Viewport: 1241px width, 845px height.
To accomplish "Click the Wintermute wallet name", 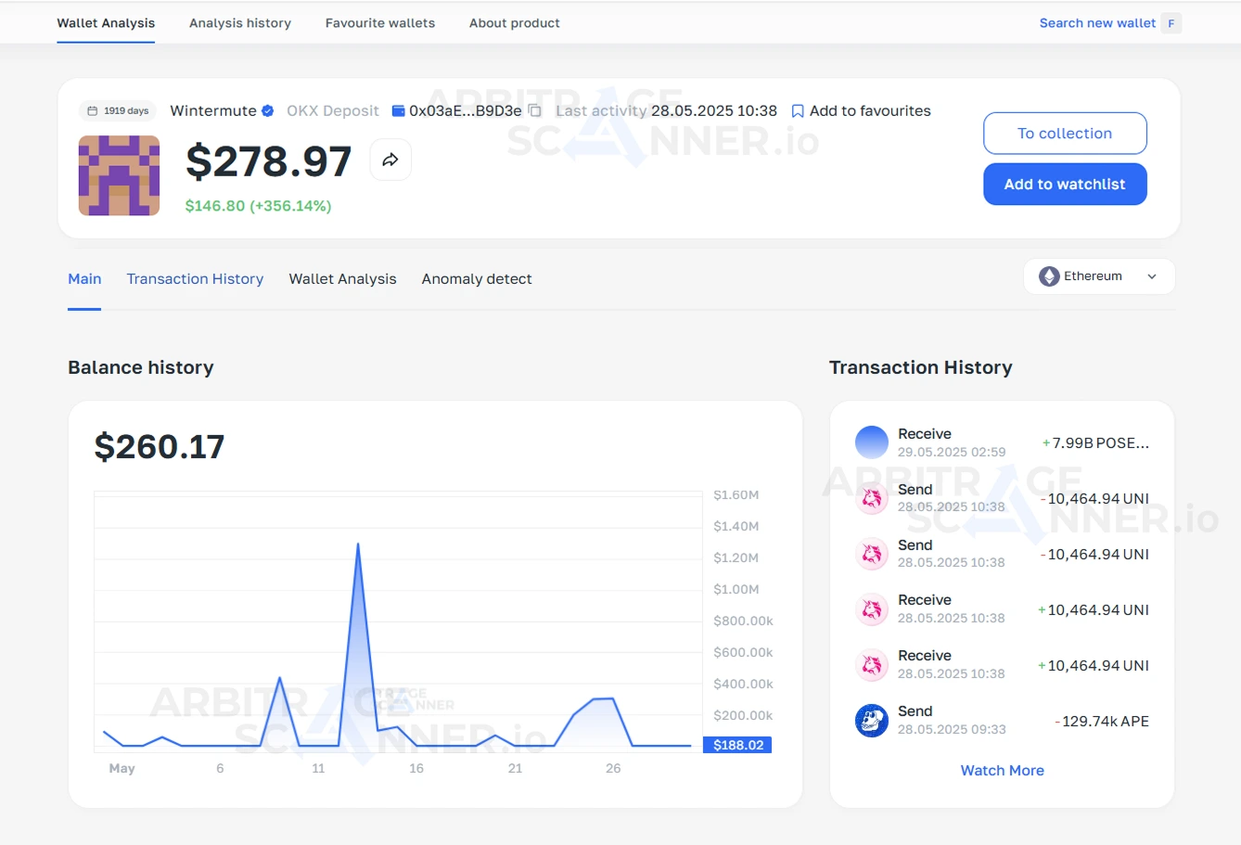I will point(213,110).
